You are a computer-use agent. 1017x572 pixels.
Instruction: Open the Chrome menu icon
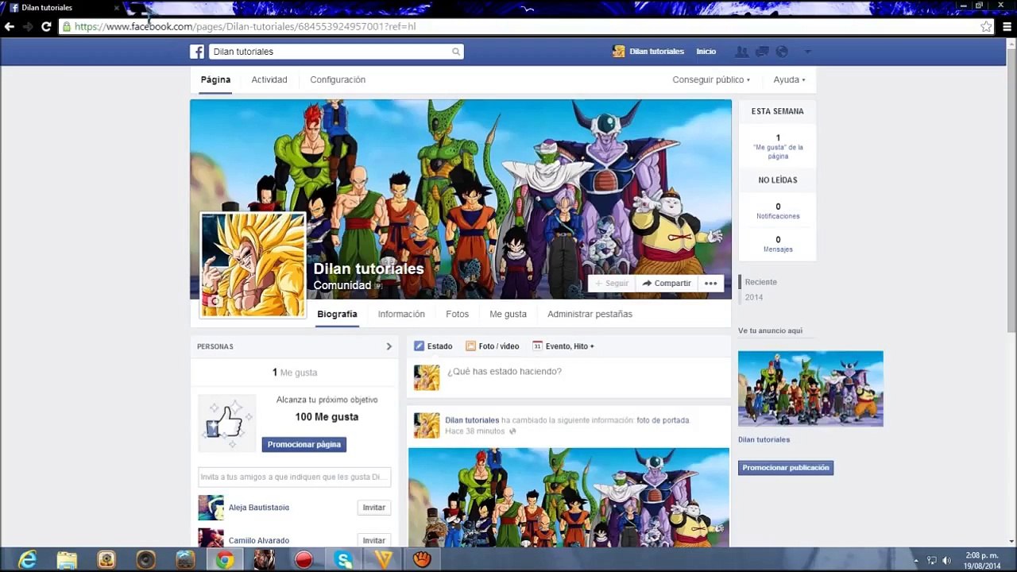[1006, 26]
